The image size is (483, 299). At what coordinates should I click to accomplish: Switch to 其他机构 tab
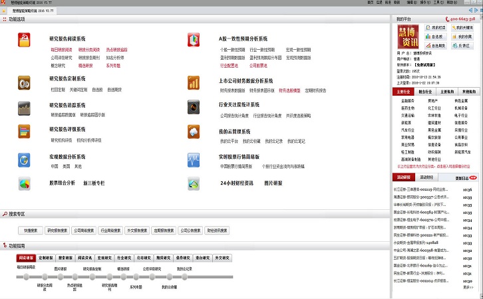pos(469,92)
